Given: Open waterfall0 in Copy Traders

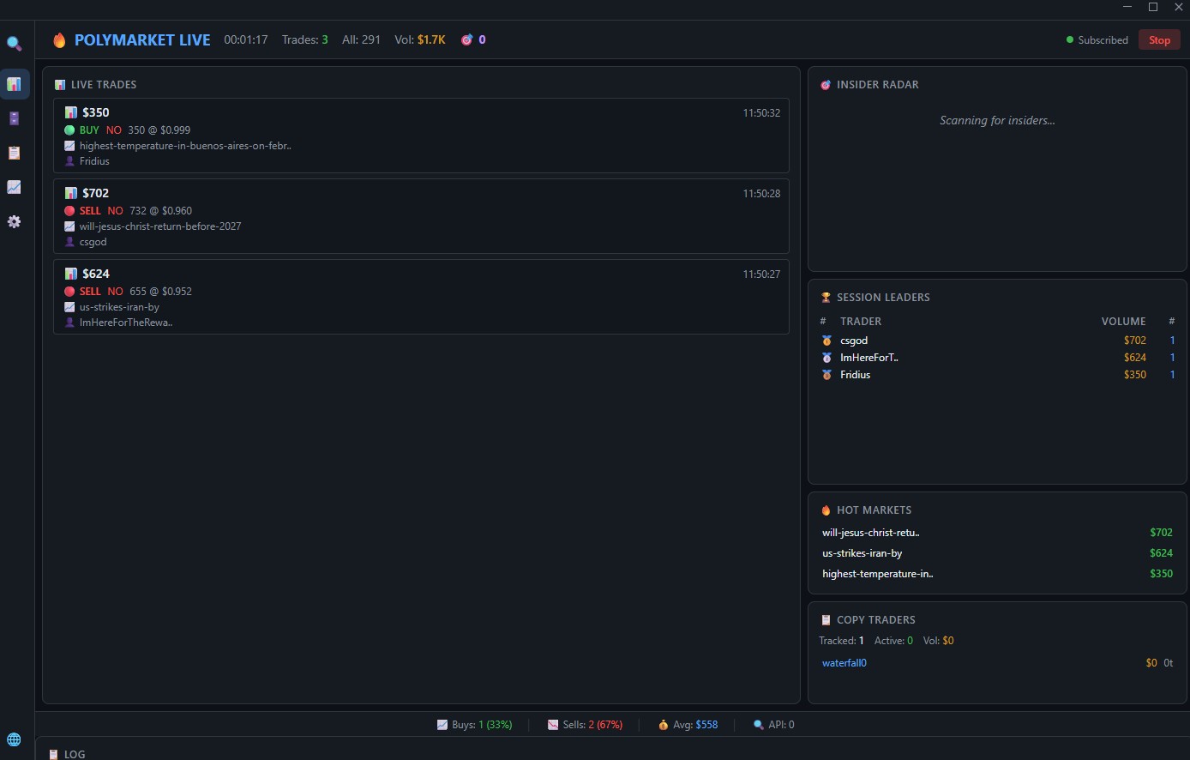Looking at the screenshot, I should pyautogui.click(x=844, y=663).
